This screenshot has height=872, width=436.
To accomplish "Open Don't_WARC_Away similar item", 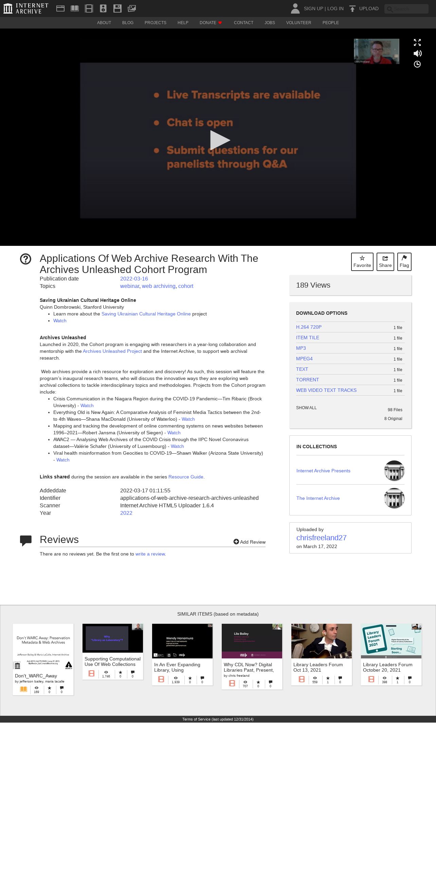I will pyautogui.click(x=43, y=659).
